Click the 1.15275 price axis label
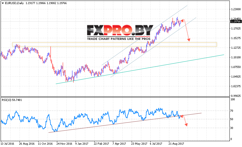 click(x=236, y=38)
